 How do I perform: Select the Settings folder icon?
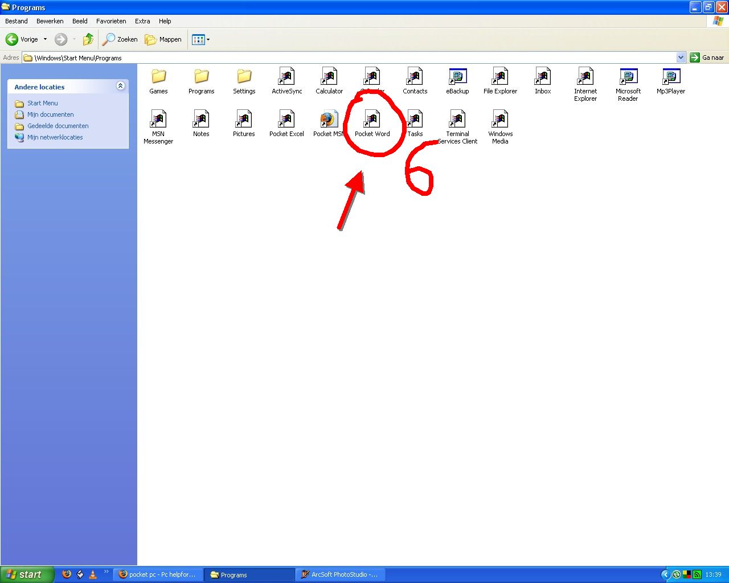point(244,76)
